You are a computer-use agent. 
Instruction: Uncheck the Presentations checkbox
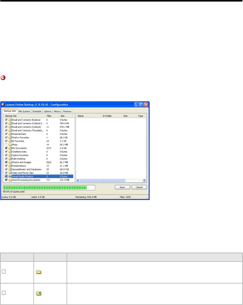coord(6,165)
